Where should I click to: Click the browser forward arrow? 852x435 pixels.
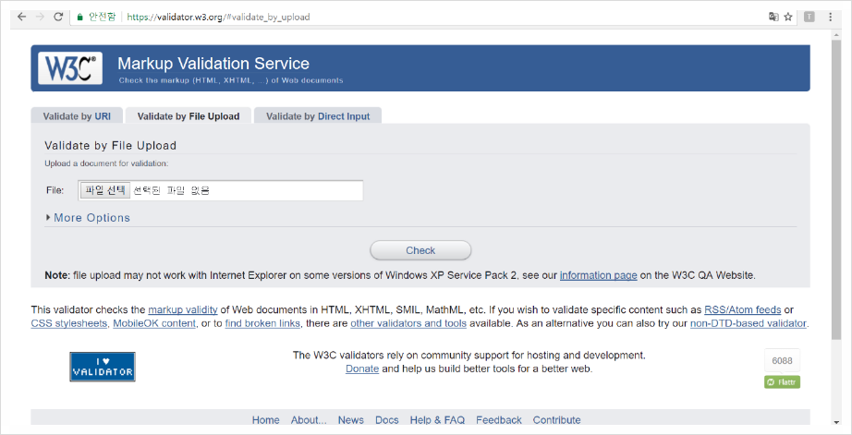[40, 17]
